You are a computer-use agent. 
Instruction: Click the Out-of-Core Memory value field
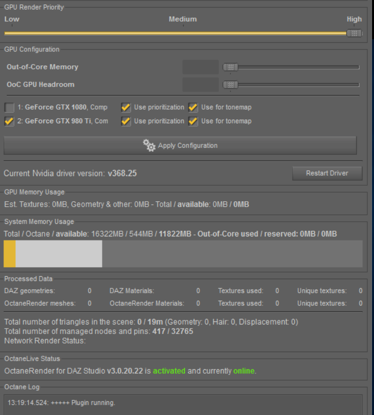[200, 67]
